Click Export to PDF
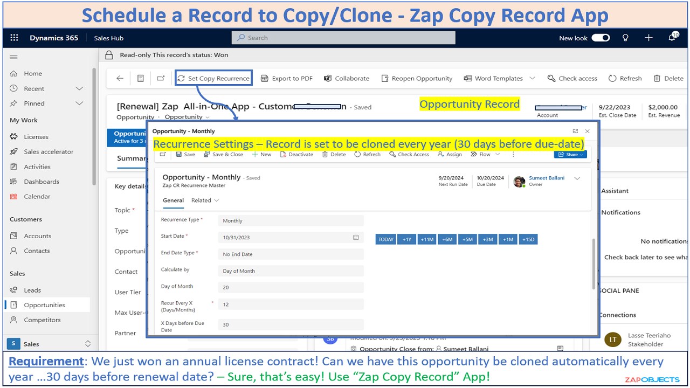The width and height of the screenshot is (690, 388). [x=287, y=78]
